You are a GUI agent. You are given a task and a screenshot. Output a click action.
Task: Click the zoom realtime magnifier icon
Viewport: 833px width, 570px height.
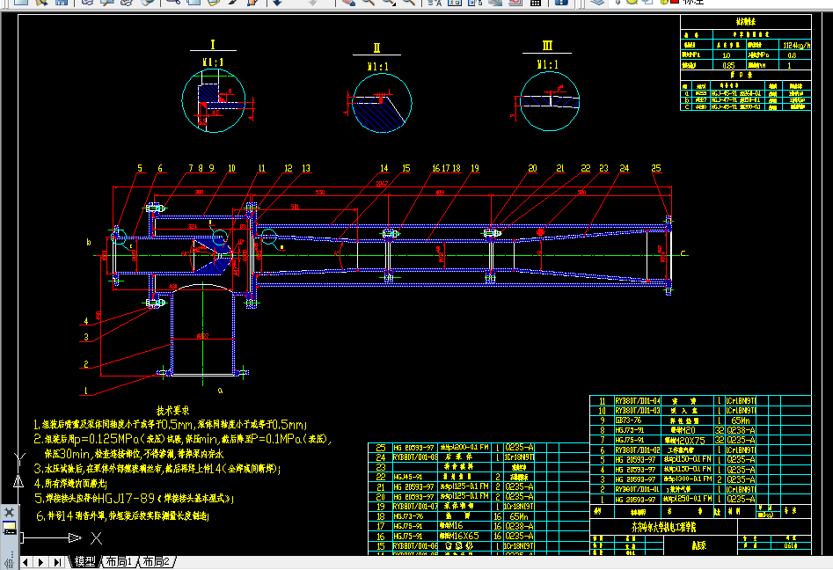click(x=369, y=2)
